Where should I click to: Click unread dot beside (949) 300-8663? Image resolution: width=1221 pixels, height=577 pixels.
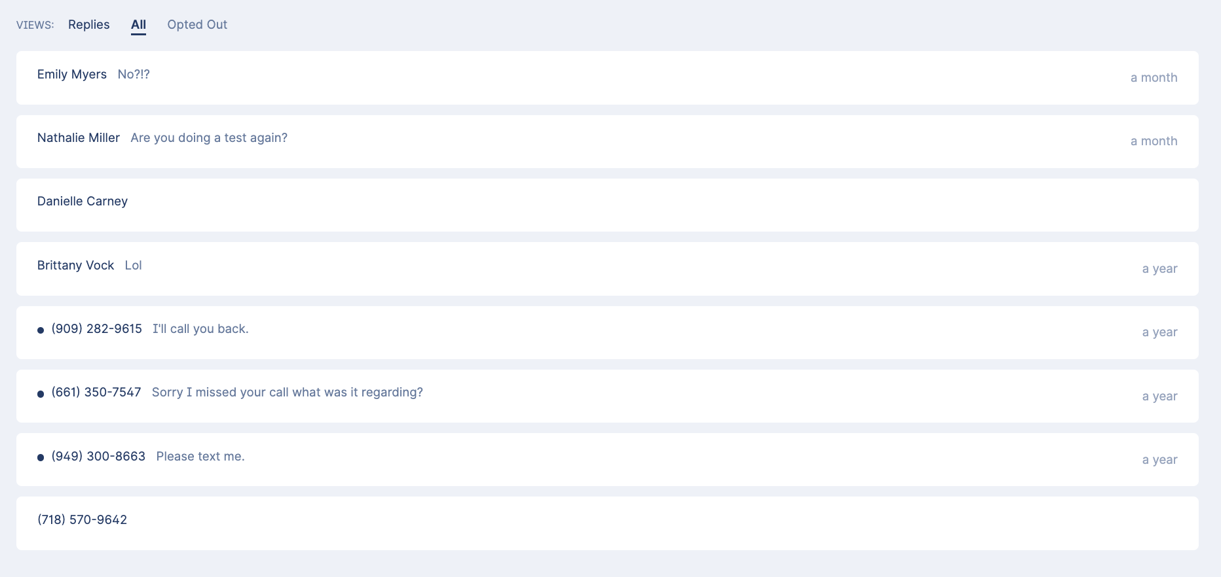pos(41,457)
